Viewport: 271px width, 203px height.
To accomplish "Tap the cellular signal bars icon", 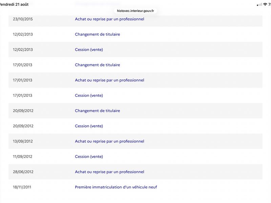I will pos(259,5).
